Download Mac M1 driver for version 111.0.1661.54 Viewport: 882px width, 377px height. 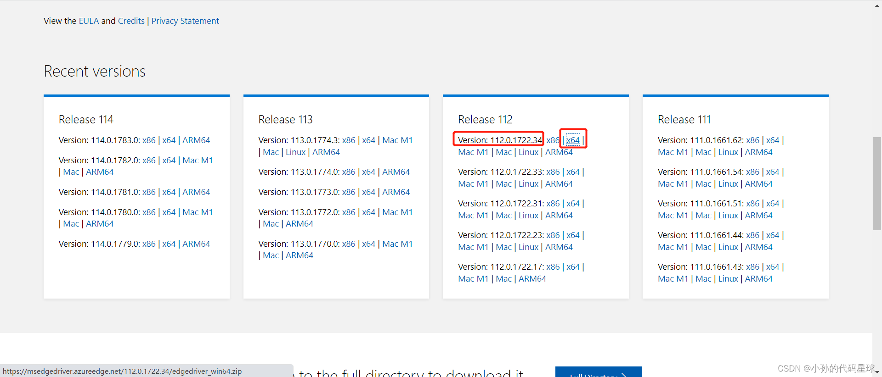[673, 184]
